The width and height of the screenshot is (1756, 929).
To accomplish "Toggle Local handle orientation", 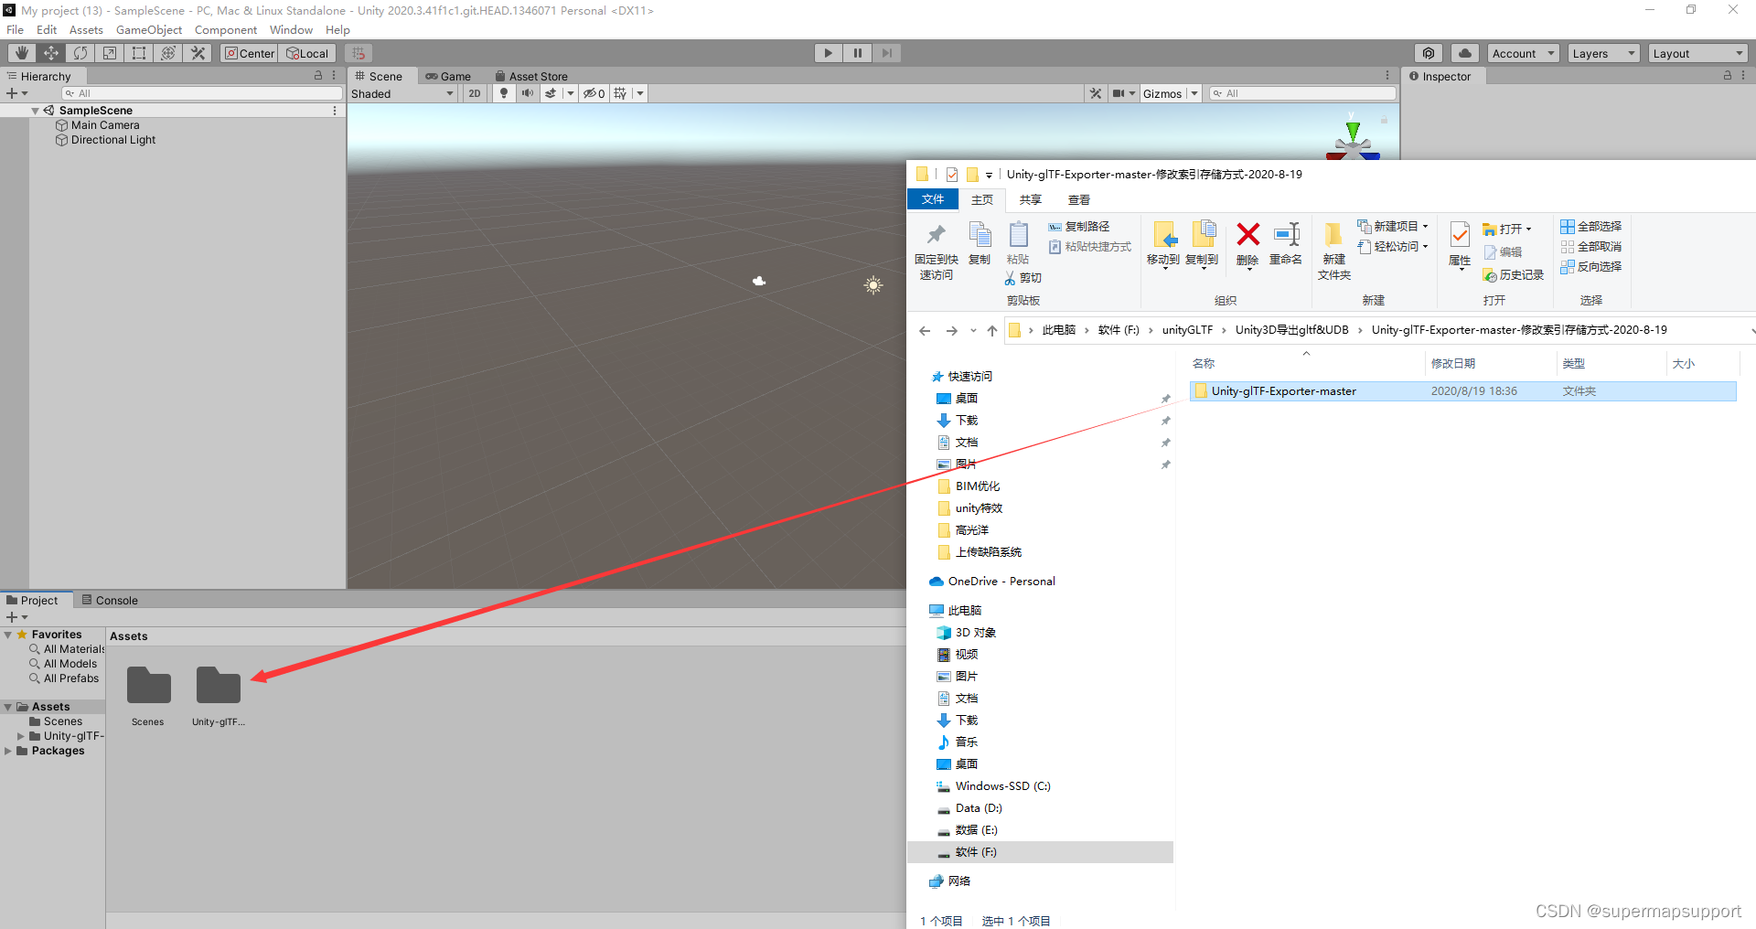I will 307,52.
